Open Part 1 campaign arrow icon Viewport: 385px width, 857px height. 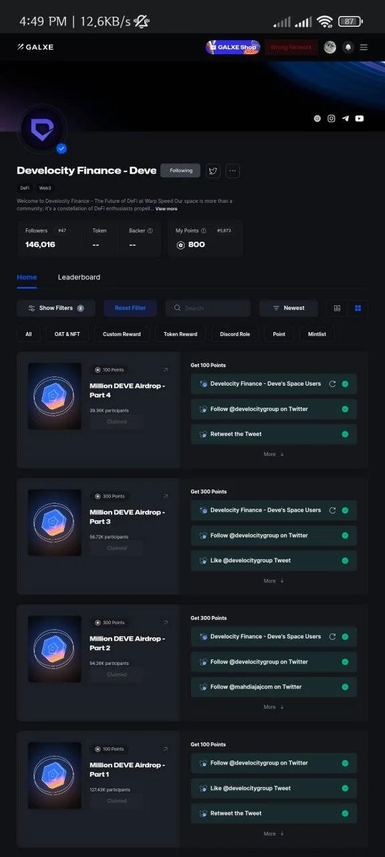click(x=165, y=749)
